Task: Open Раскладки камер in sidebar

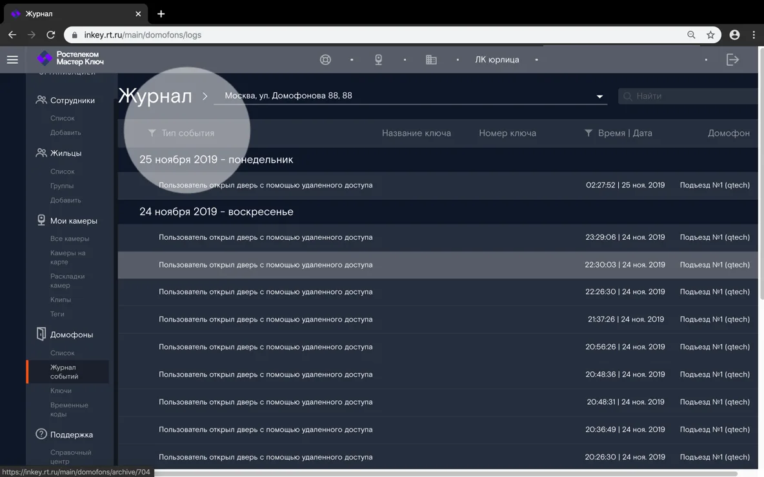Action: point(67,280)
